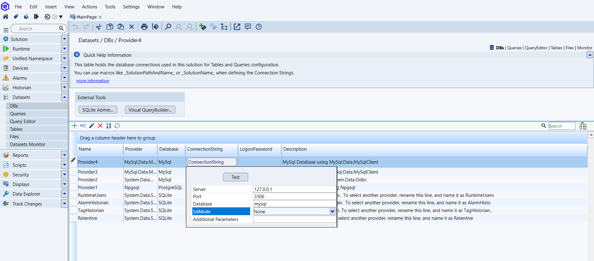The image size is (594, 261).
Task: Click the add new tag icon
Action: (x=202, y=27)
